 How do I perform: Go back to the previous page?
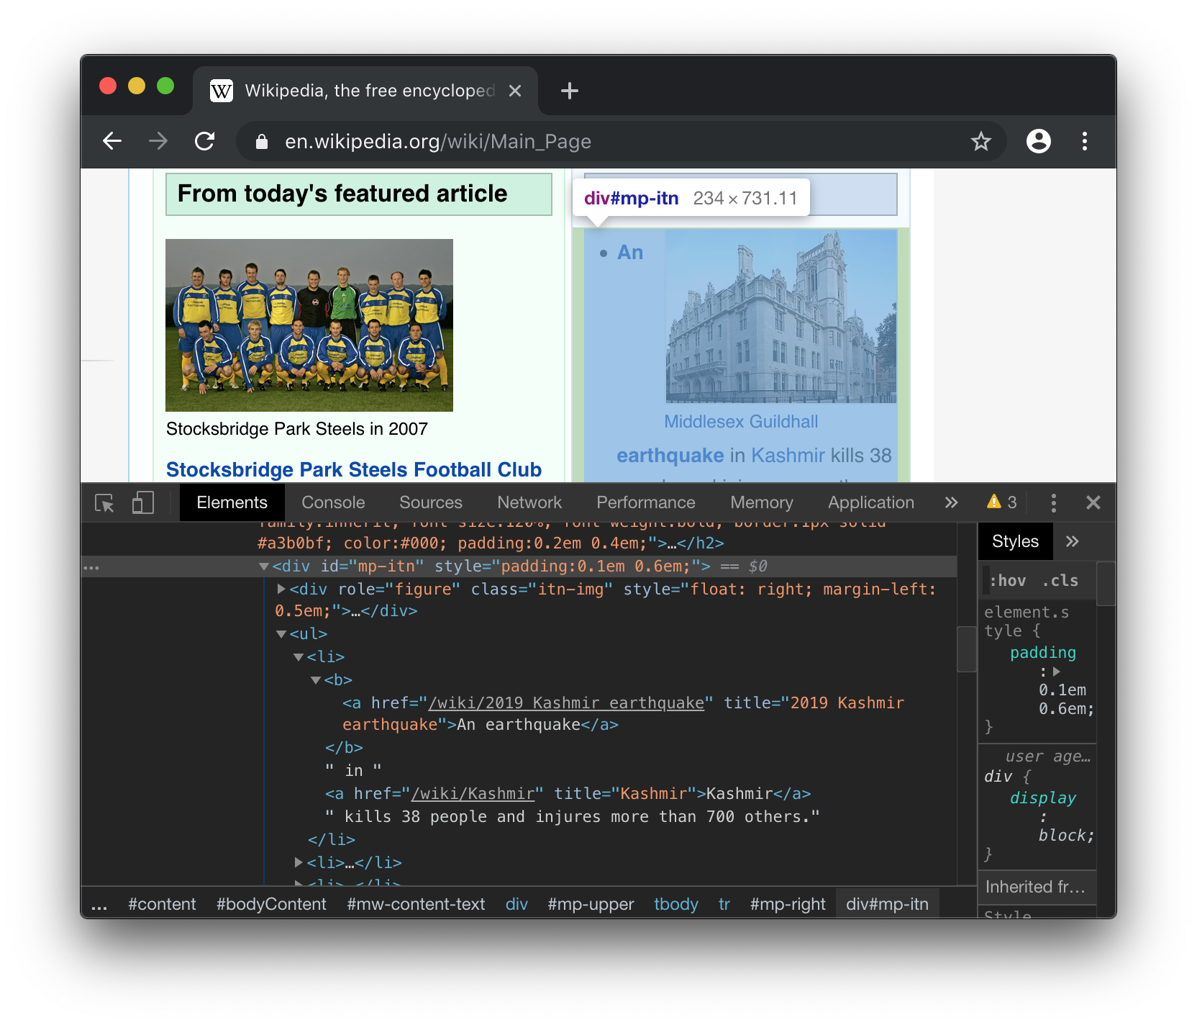click(112, 141)
